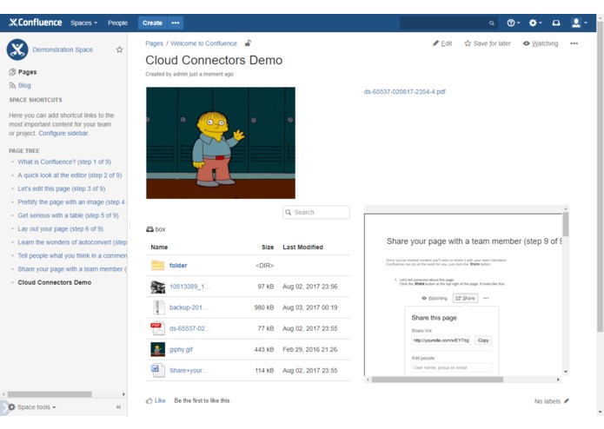The width and height of the screenshot is (604, 429).
Task: Open the Help question-mark menu
Action: (x=513, y=23)
